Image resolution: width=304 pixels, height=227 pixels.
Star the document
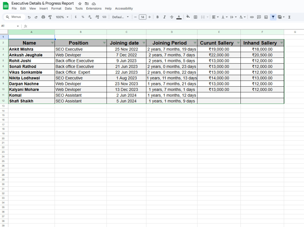click(80, 4)
